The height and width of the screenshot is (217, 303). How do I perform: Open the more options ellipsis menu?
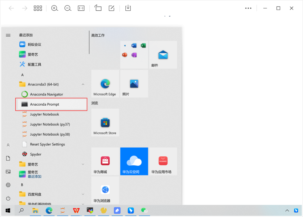point(248,8)
